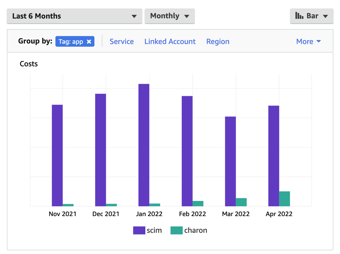This screenshot has width=340, height=254.
Task: Select the scim bar for Nov 2021
Action: tap(57, 155)
